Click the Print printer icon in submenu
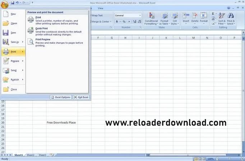Viewport: 245px width, 161px height. point(31,19)
